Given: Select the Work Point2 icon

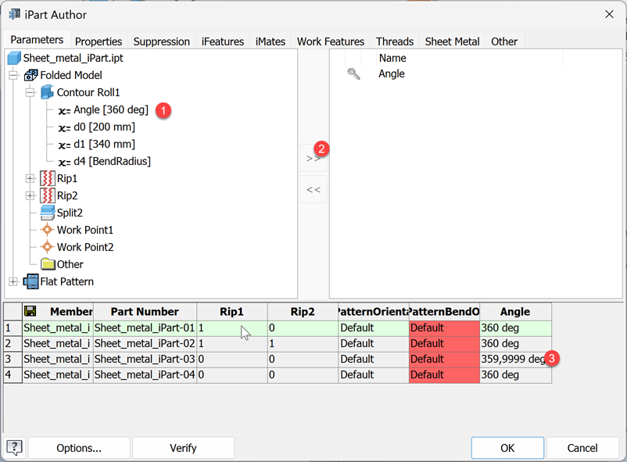Looking at the screenshot, I should [48, 245].
